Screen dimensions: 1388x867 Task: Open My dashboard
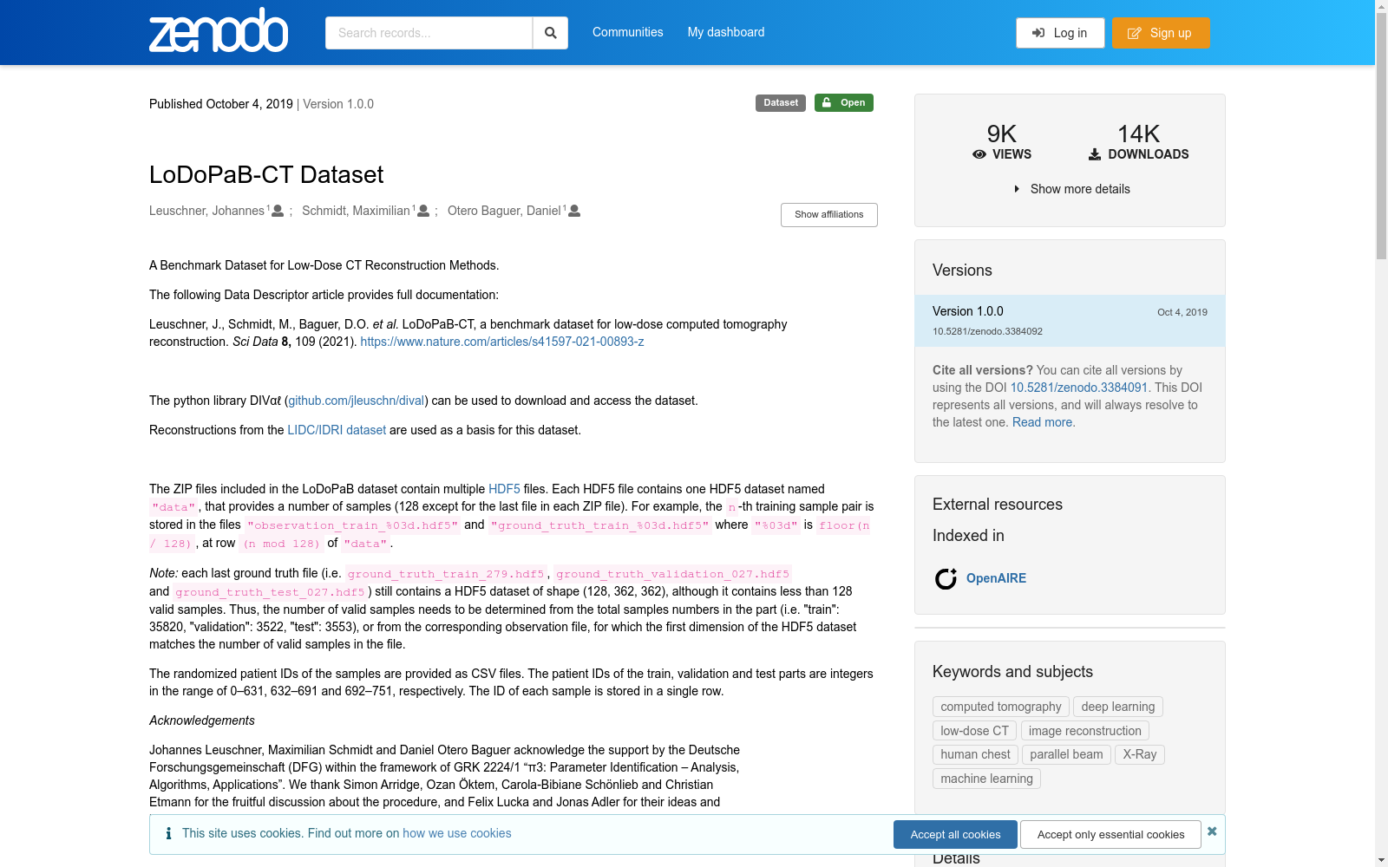tap(726, 32)
